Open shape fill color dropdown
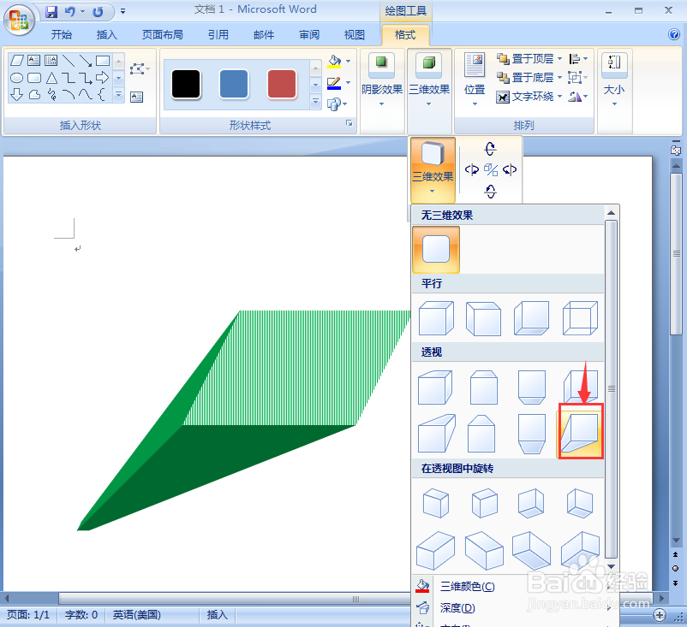The image size is (687, 627). tap(349, 62)
